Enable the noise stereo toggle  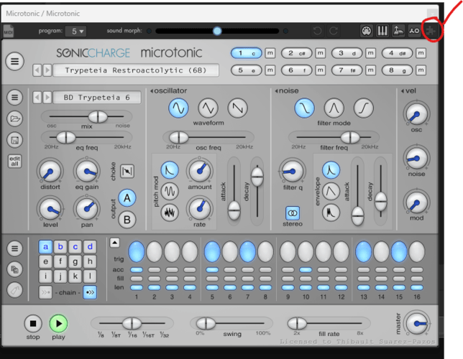(x=293, y=213)
